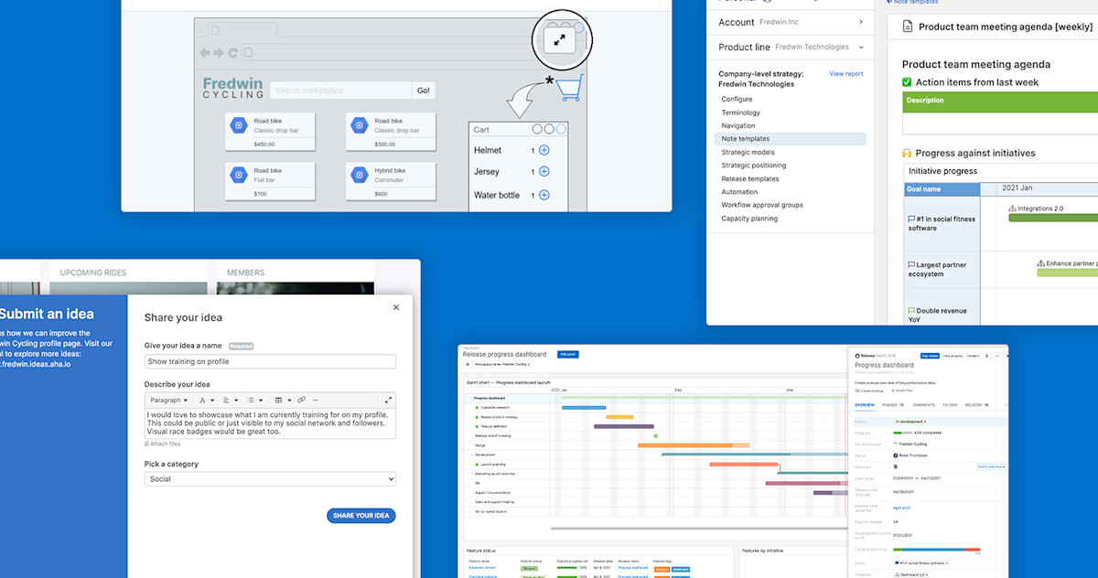Open the 'Social' category dropdown
The image size is (1098, 578).
click(269, 478)
